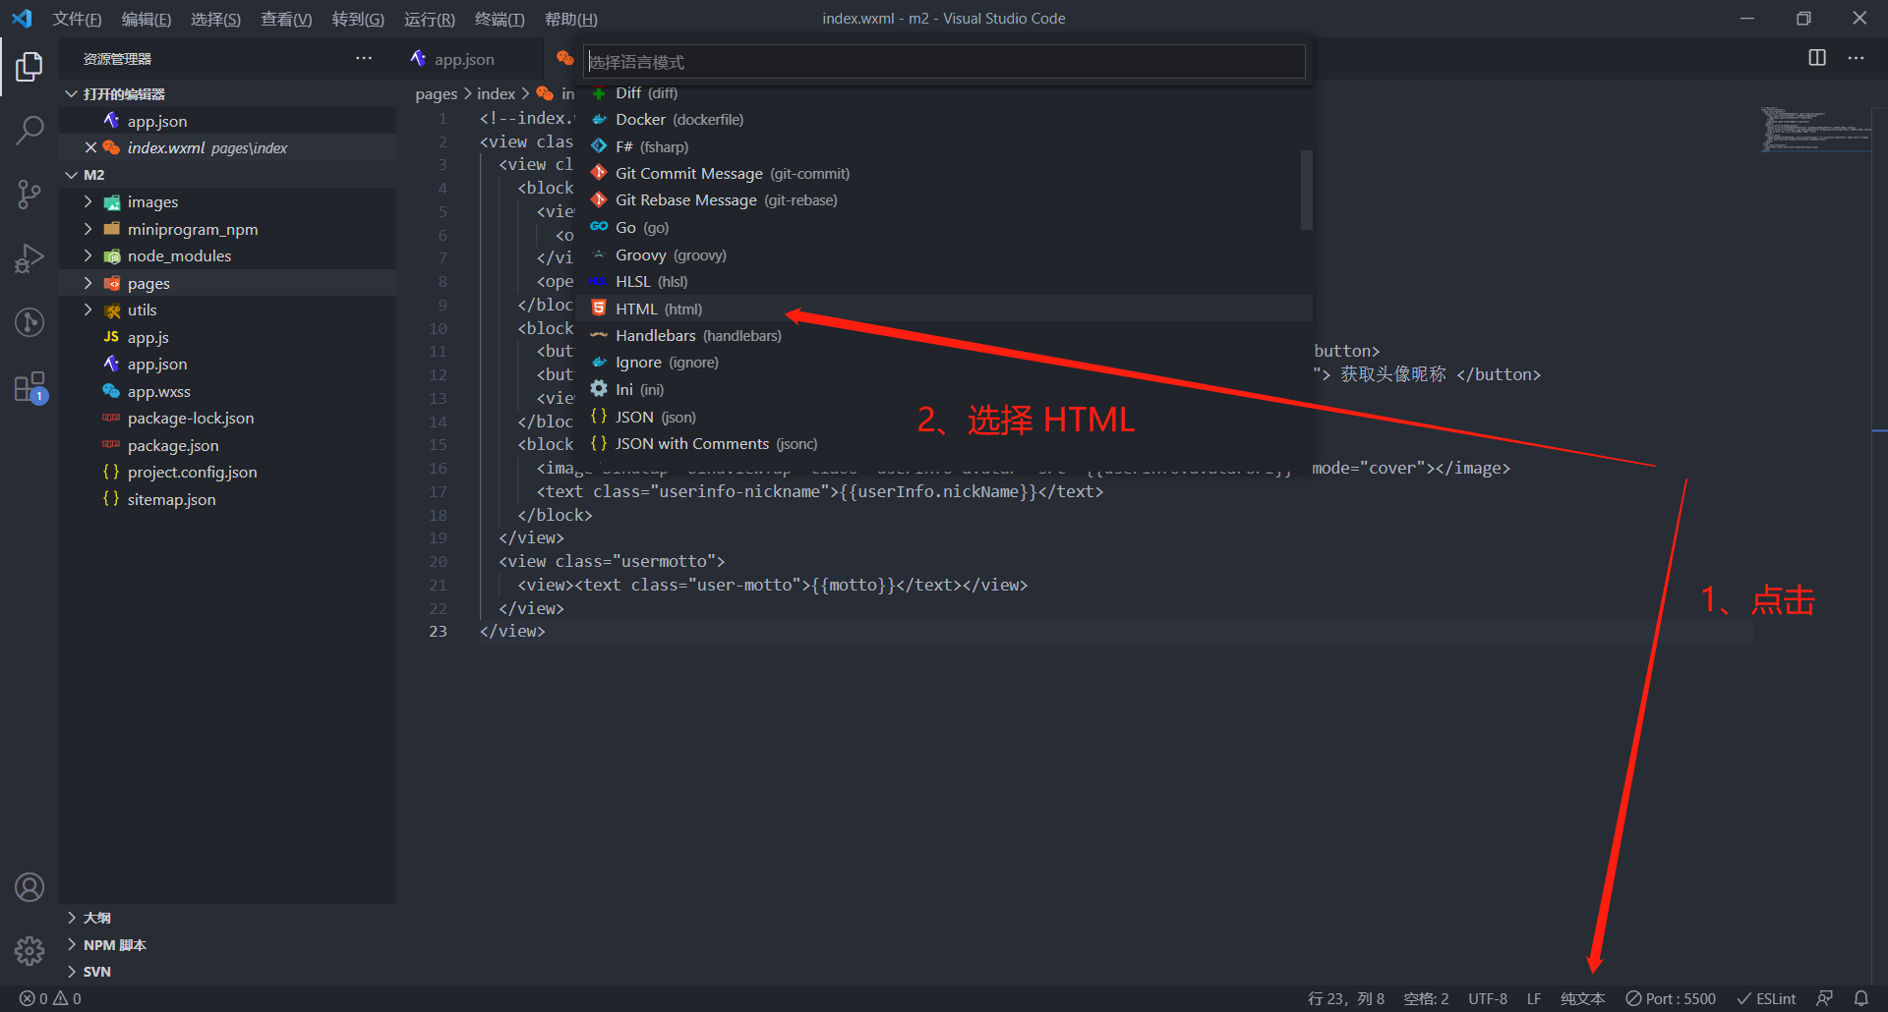Select Diff (diff) language mode
This screenshot has height=1012, width=1888.
coord(944,93)
